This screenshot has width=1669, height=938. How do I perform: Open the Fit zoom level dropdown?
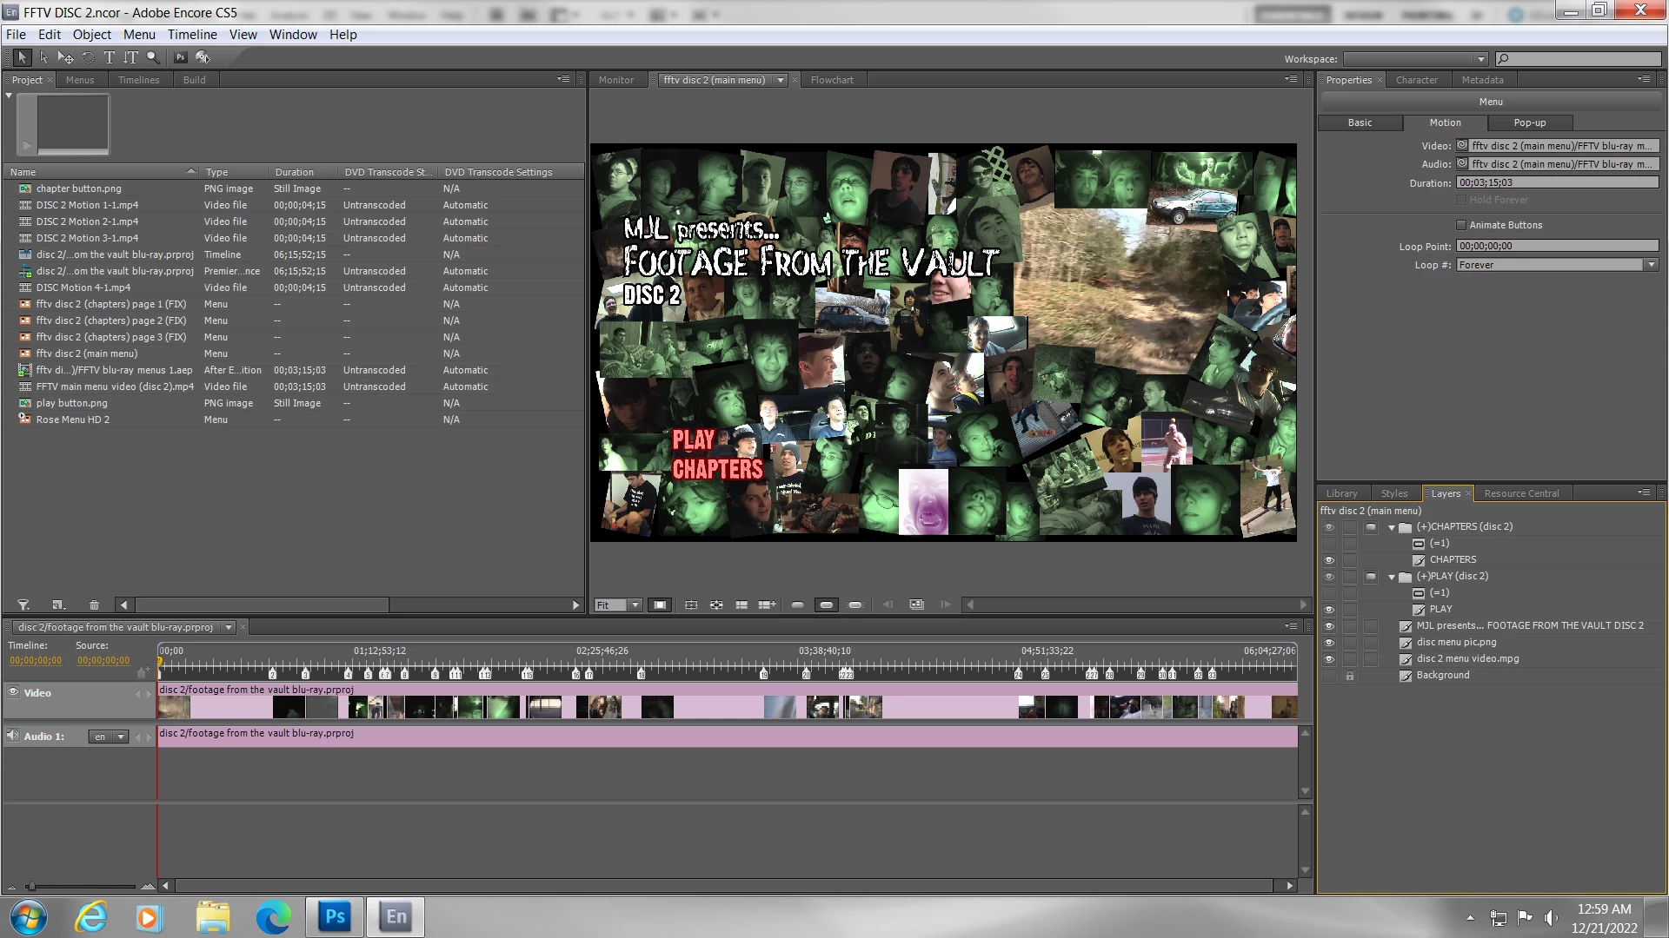click(x=635, y=605)
